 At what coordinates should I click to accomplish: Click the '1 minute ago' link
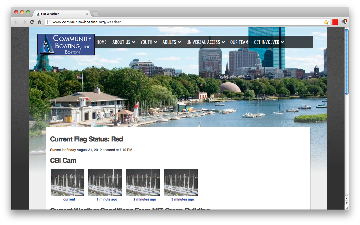point(107,199)
